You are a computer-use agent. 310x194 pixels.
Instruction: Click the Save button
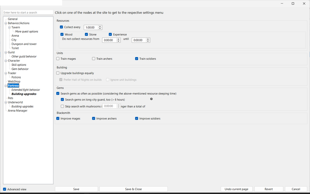pyautogui.click(x=77, y=189)
